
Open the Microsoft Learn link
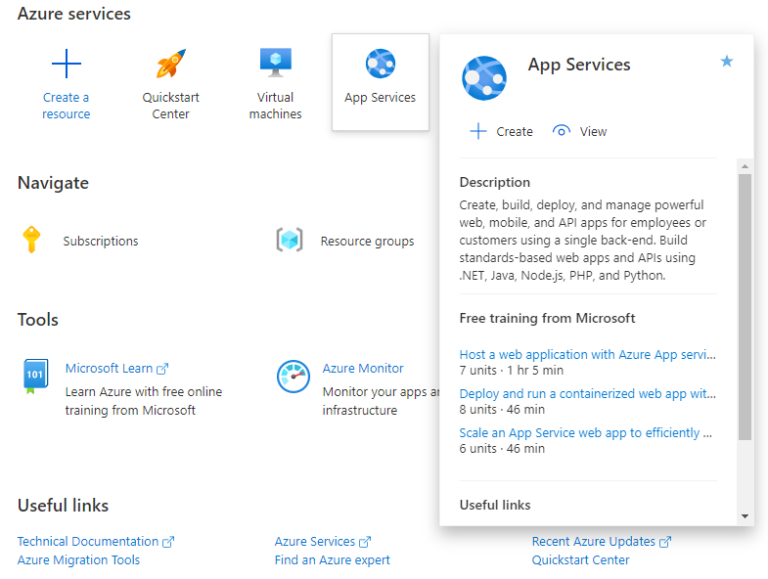tap(109, 369)
